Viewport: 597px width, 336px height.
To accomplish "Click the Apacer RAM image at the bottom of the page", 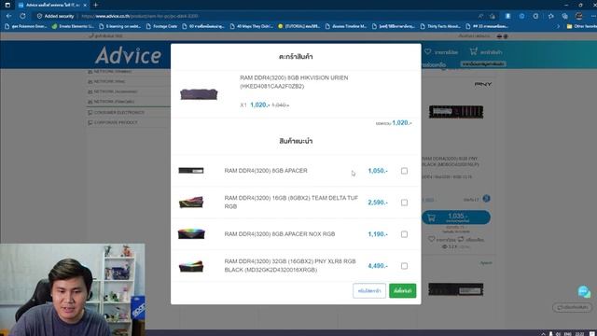I will pos(456,289).
